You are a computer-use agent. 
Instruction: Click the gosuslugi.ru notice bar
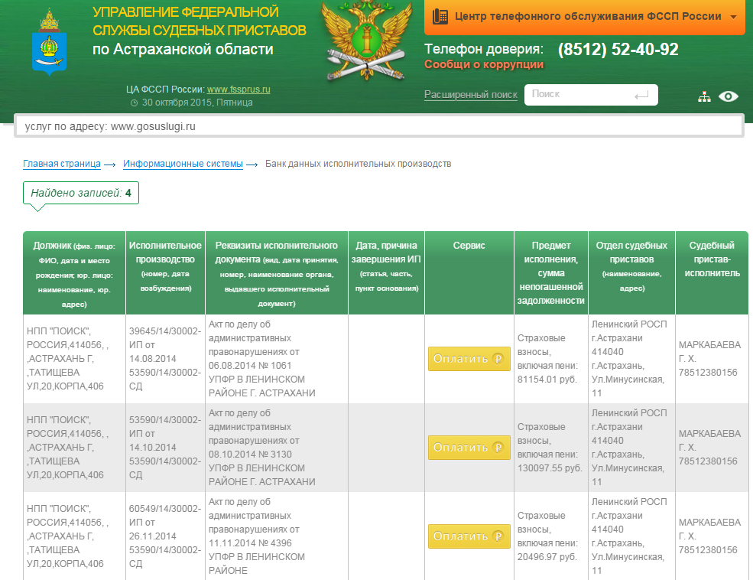pyautogui.click(x=379, y=126)
